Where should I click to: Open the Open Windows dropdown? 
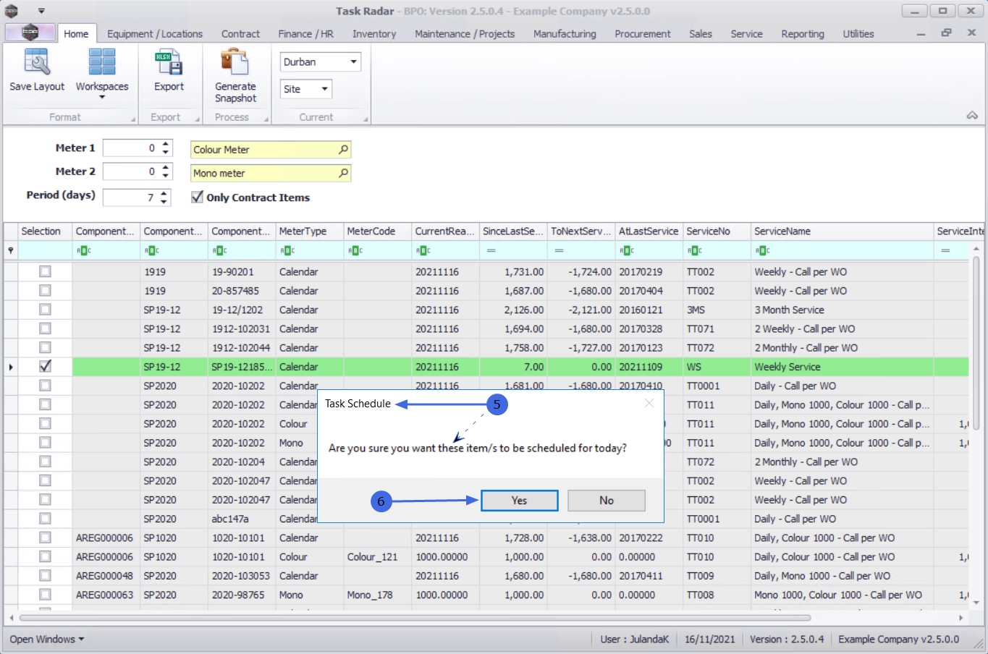[47, 640]
